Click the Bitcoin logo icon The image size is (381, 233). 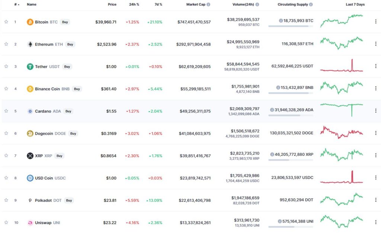point(30,22)
